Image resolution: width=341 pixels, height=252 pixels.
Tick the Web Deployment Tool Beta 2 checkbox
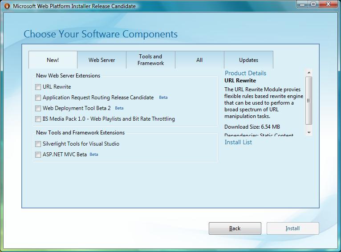pyautogui.click(x=38, y=108)
